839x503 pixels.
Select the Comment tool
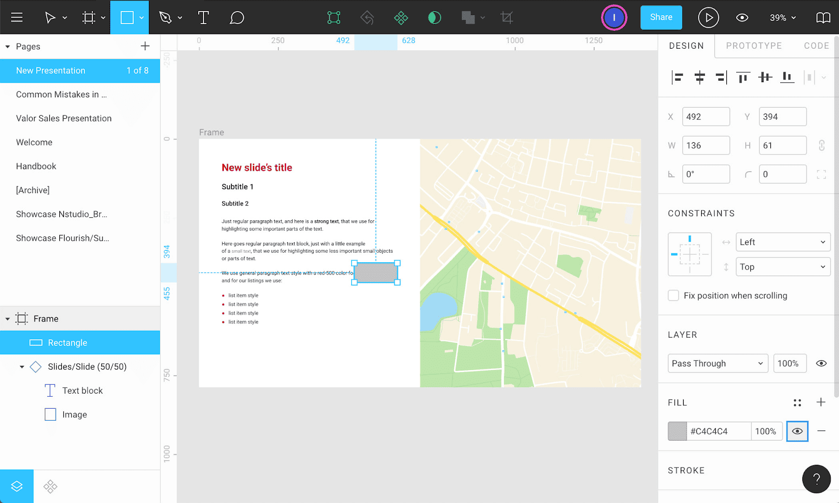[x=236, y=18]
